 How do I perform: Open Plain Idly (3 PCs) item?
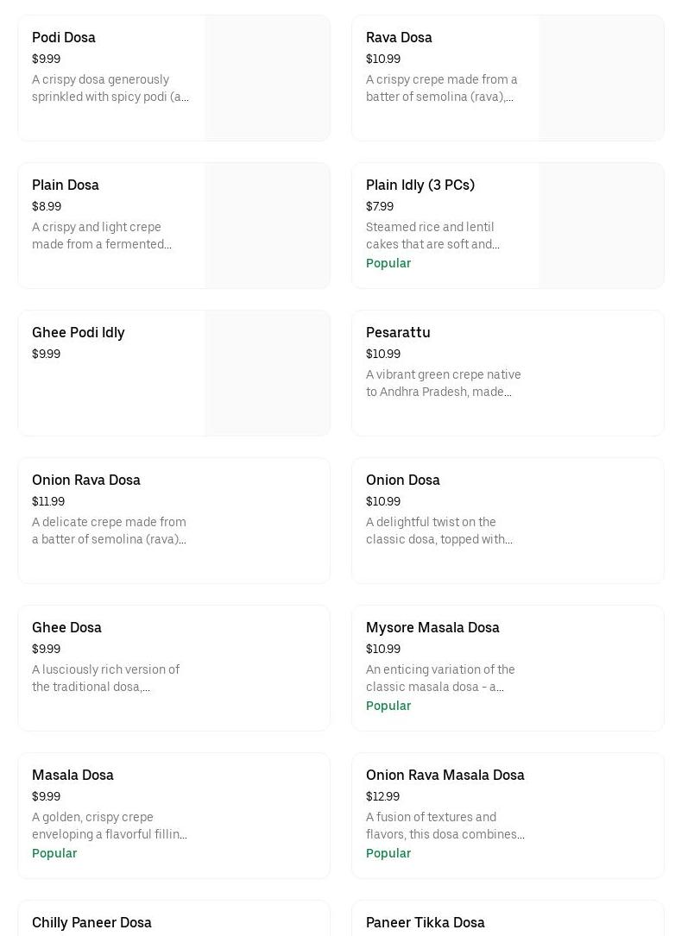tap(420, 185)
